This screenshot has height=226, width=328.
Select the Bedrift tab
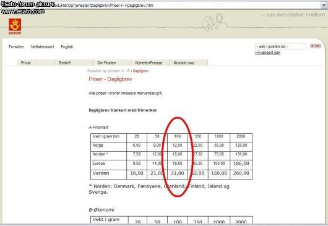click(74, 63)
